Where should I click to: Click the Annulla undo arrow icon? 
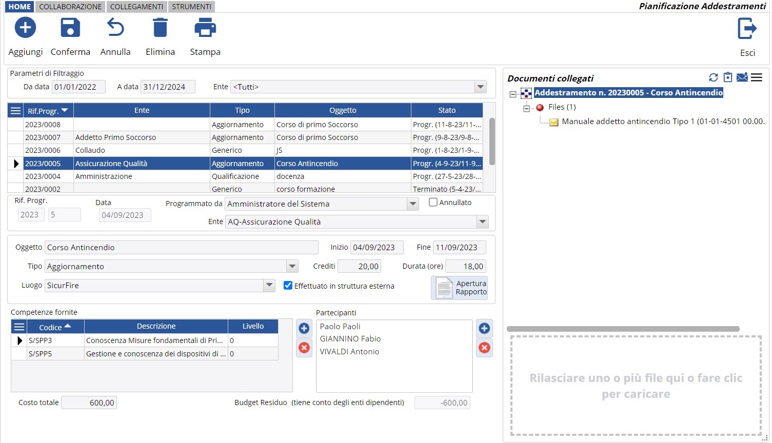tap(115, 28)
